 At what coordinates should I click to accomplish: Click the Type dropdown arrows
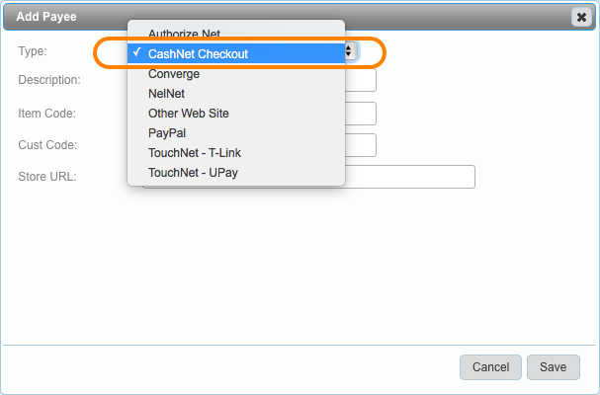350,51
